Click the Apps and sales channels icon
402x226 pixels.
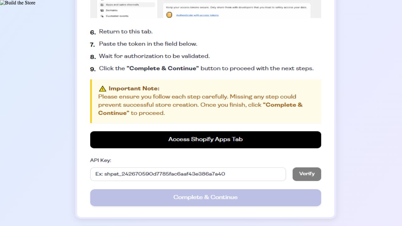point(102,5)
